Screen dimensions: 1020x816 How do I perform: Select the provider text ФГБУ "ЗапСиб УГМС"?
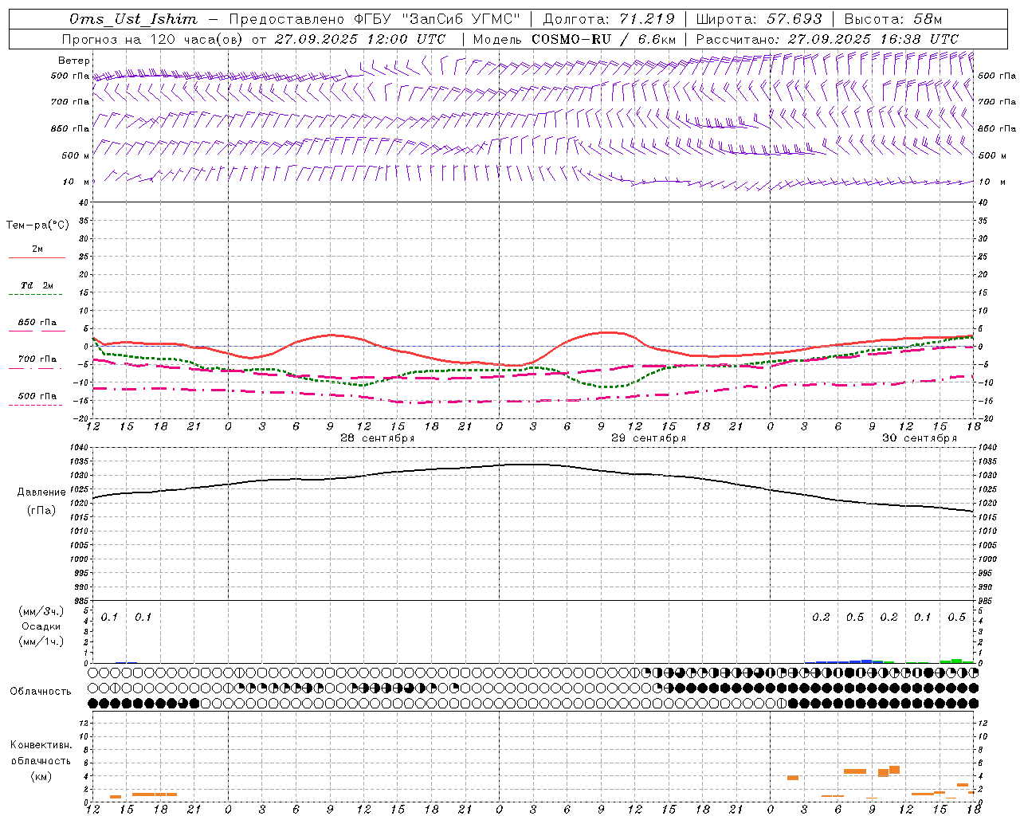click(x=436, y=19)
